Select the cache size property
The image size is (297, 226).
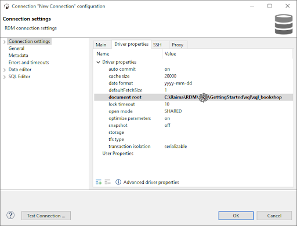point(119,76)
